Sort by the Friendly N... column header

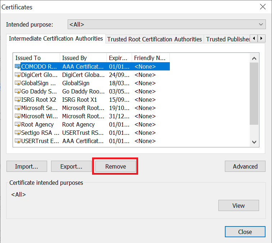[x=150, y=58]
